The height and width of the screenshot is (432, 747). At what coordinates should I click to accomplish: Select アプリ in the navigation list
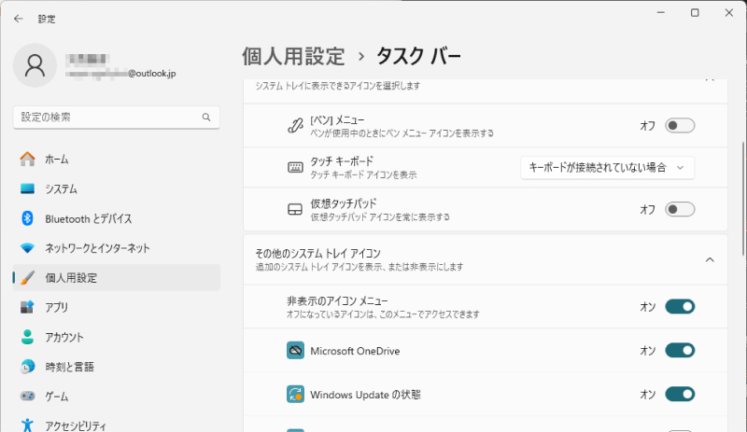(x=116, y=307)
